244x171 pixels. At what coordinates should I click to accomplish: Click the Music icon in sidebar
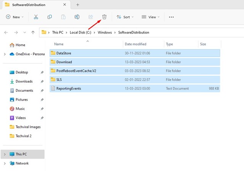12,109
